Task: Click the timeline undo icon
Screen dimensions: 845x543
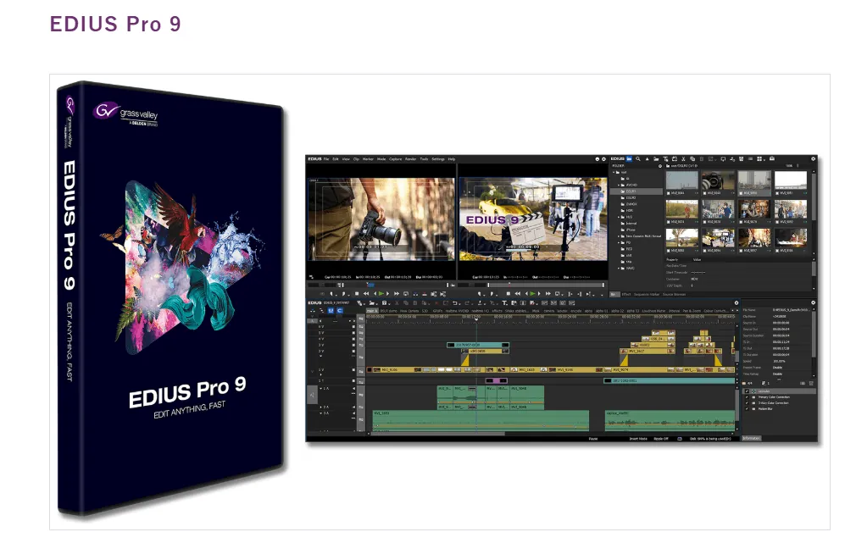Action: (x=455, y=302)
